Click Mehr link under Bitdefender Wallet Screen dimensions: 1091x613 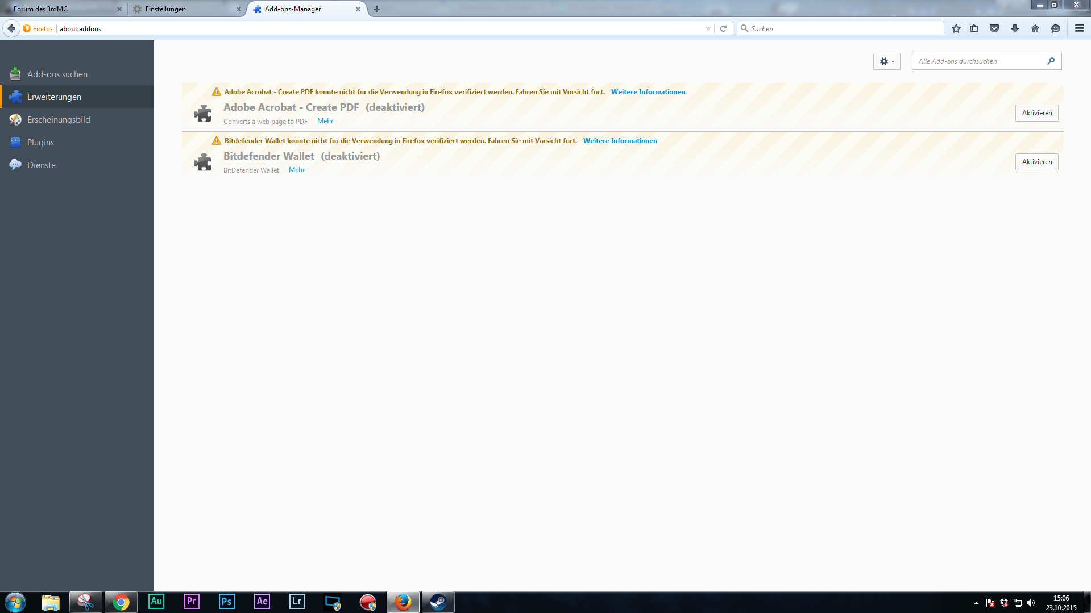point(297,170)
